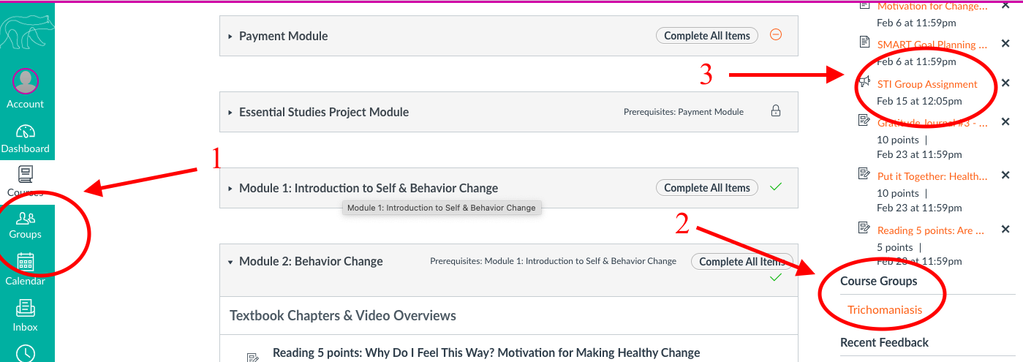The image size is (1023, 362).
Task: Click the Payment Module incomplete status icon
Action: pyautogui.click(x=776, y=34)
